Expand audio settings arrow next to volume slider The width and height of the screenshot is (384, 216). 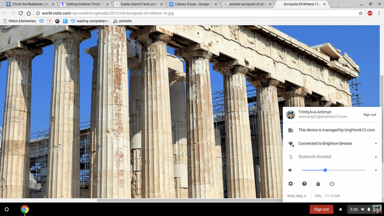click(x=376, y=170)
